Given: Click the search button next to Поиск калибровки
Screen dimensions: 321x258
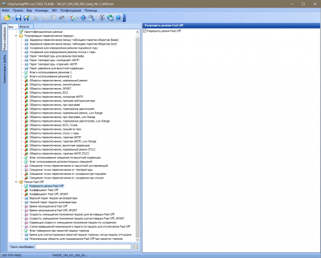Looking at the screenshot, I should 136,247.
